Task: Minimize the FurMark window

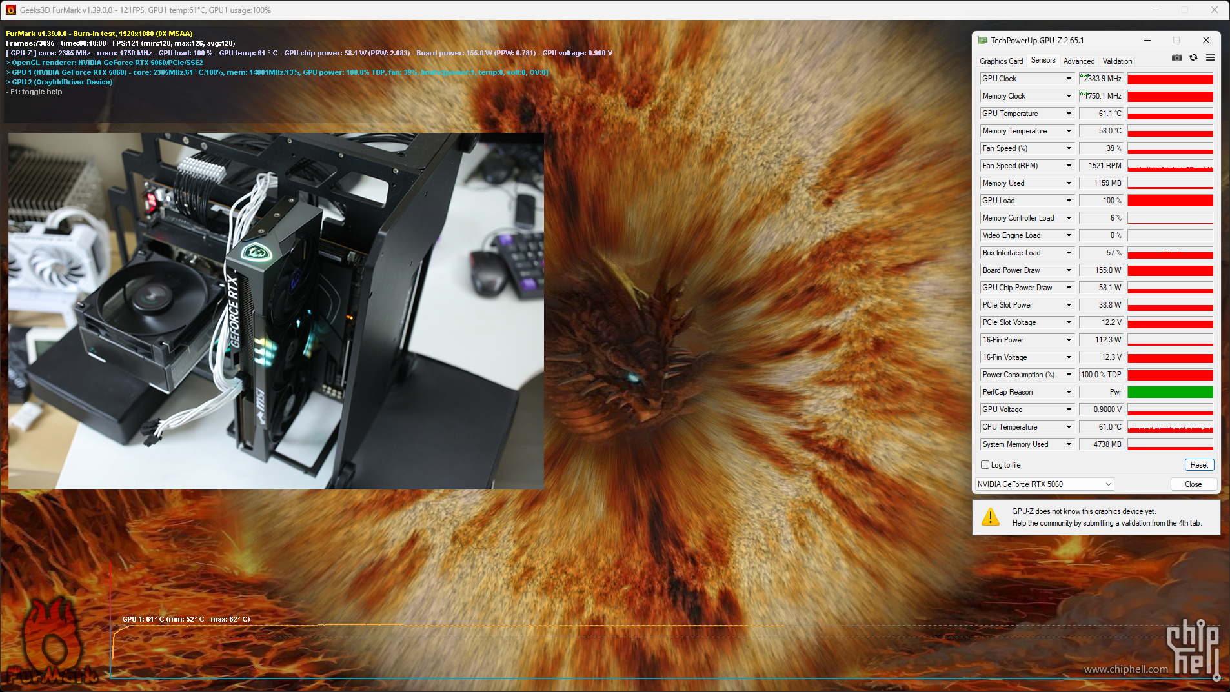Action: click(1156, 10)
